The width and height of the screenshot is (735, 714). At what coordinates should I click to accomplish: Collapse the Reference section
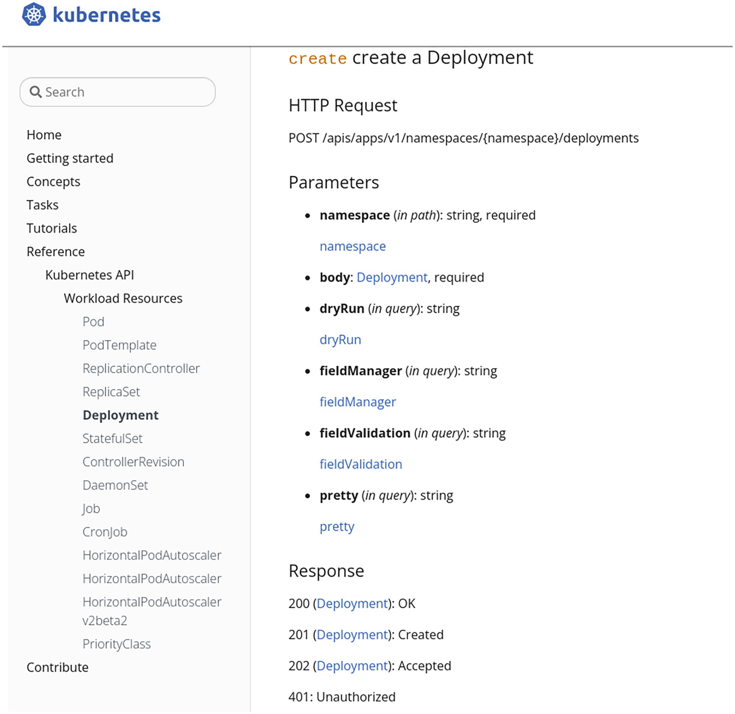point(56,252)
